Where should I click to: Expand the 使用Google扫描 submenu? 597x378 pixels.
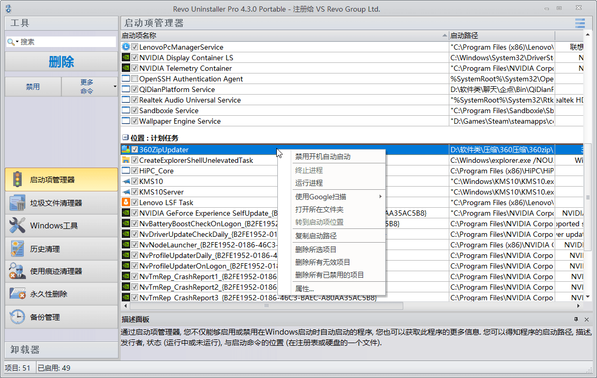(379, 197)
